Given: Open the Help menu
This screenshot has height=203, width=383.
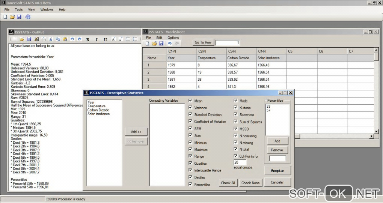Looking at the screenshot, I should (62, 9).
